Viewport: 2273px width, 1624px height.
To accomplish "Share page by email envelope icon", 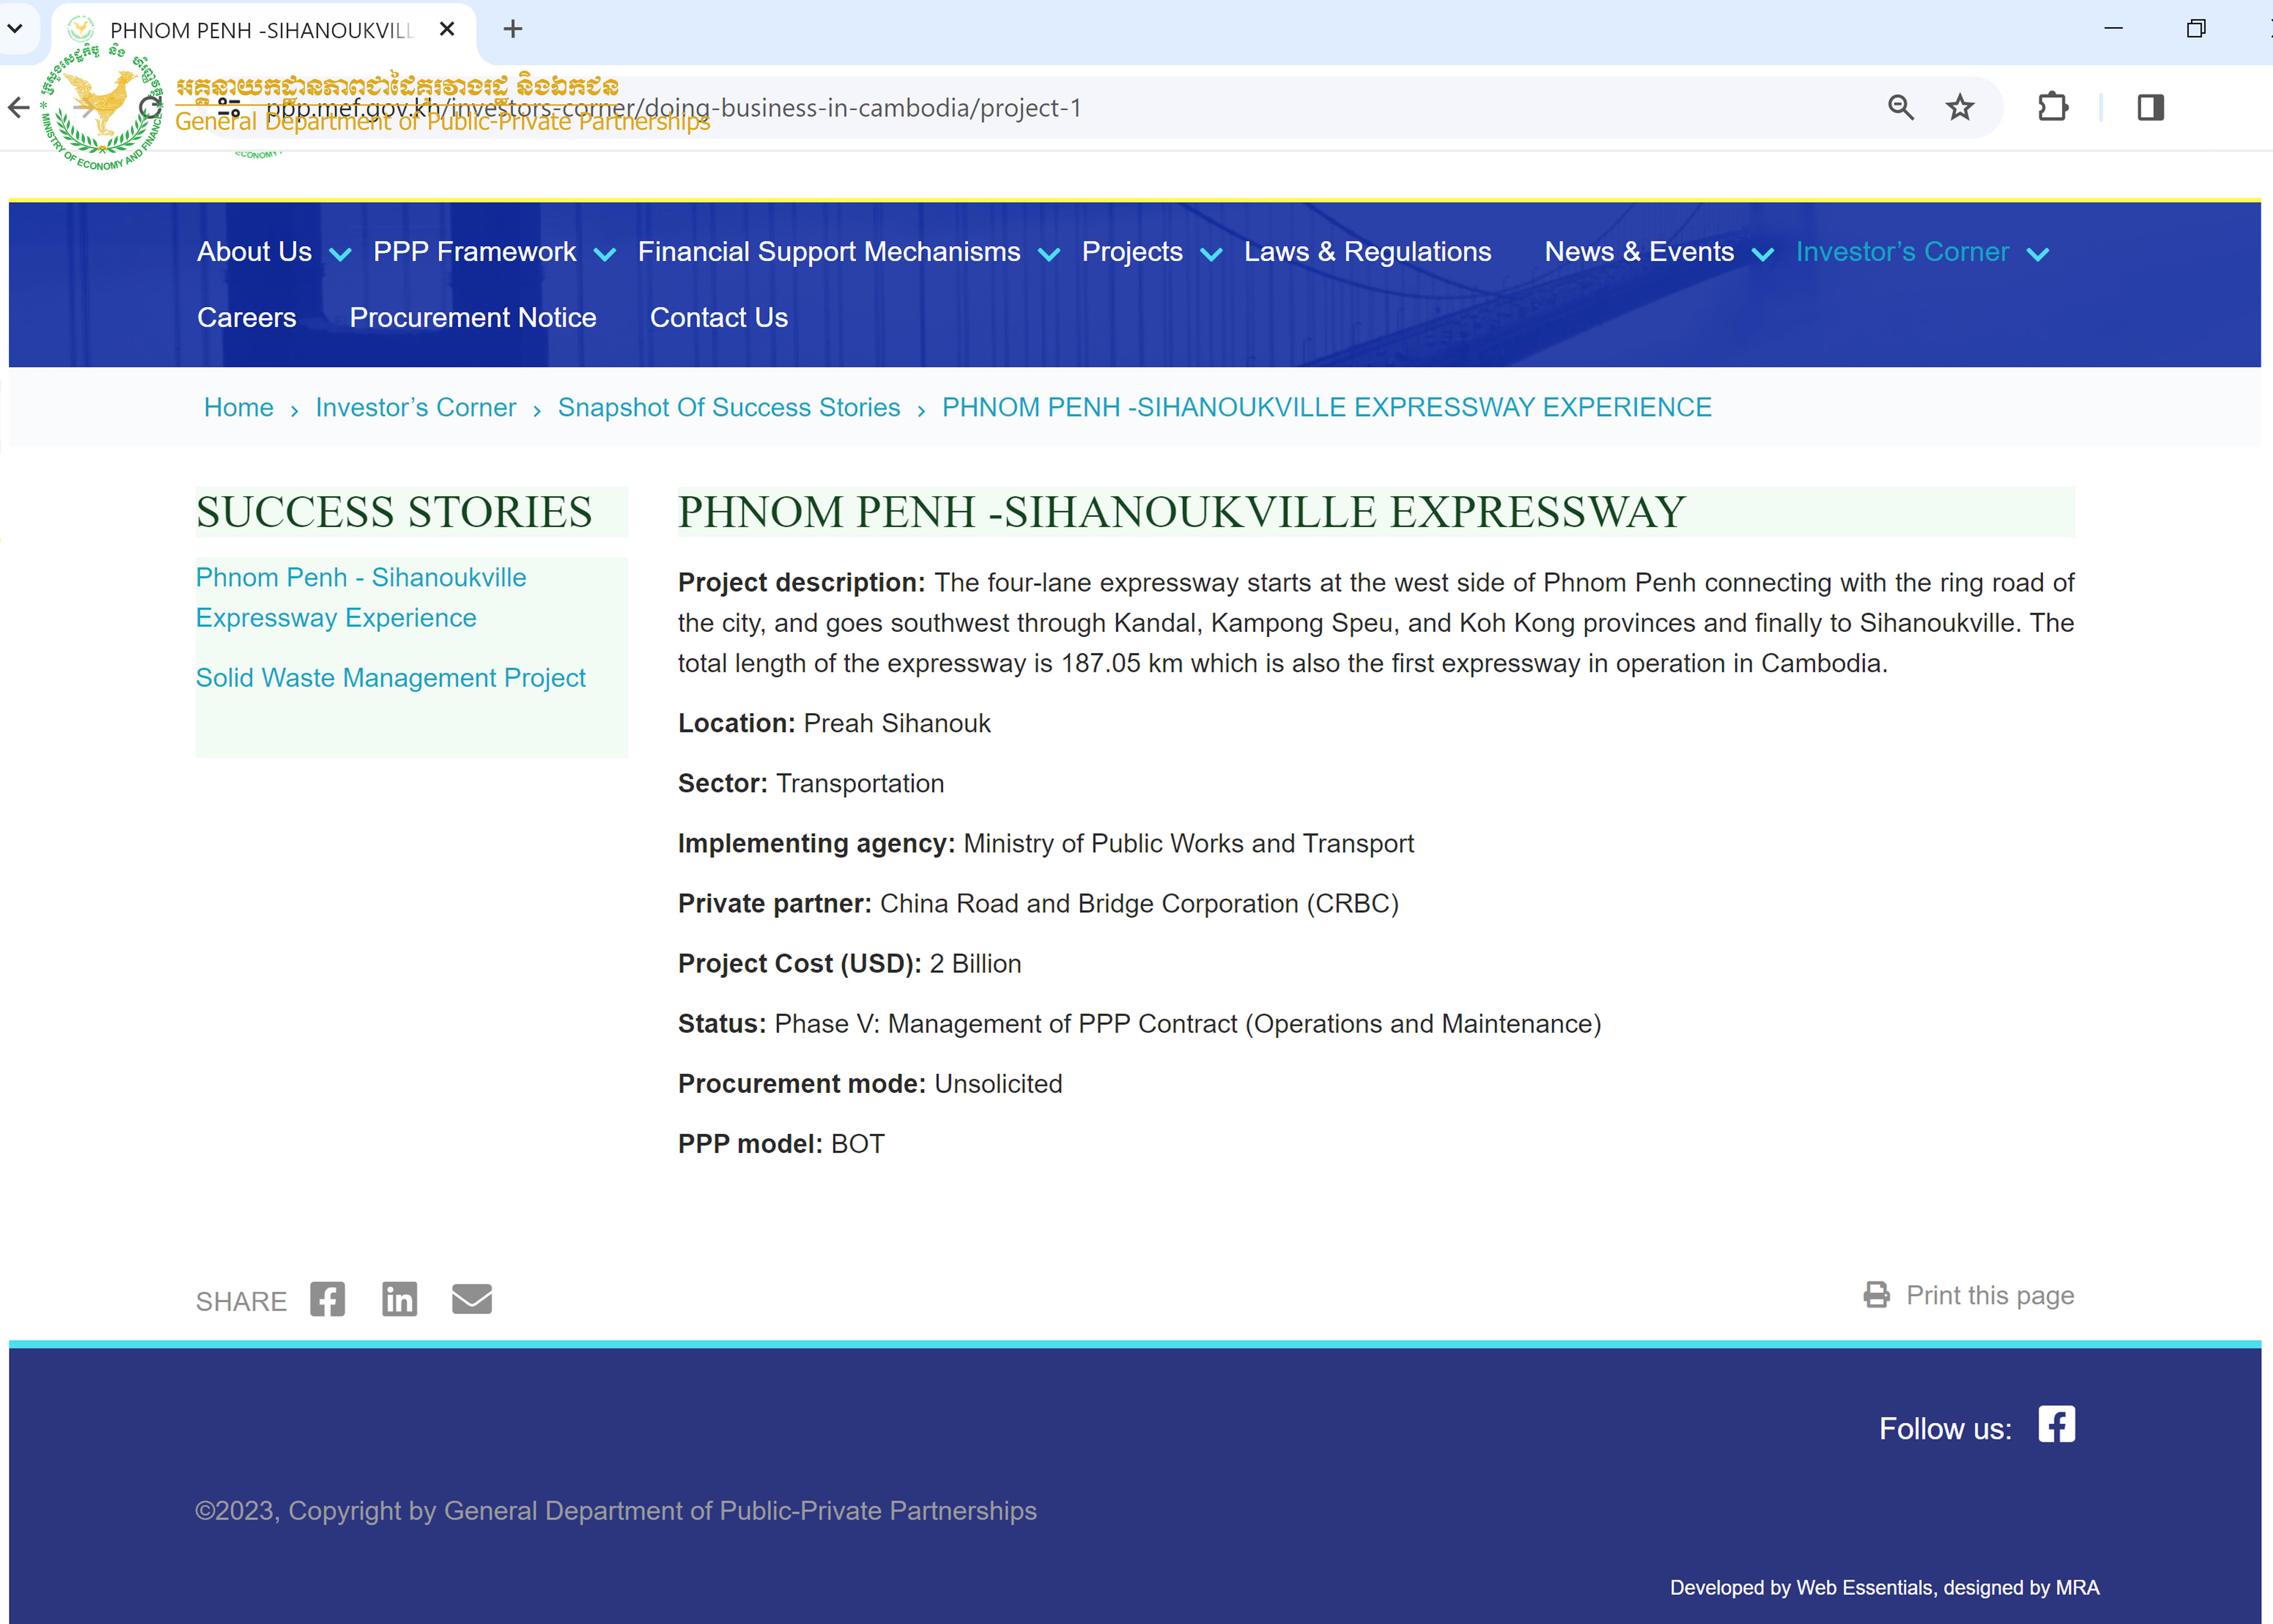I will point(472,1299).
